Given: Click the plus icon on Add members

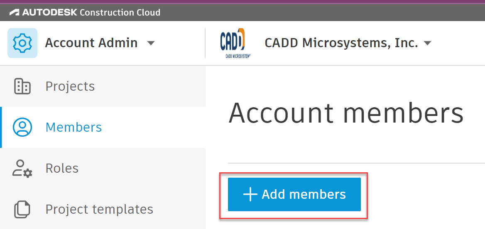Looking at the screenshot, I should (250, 194).
